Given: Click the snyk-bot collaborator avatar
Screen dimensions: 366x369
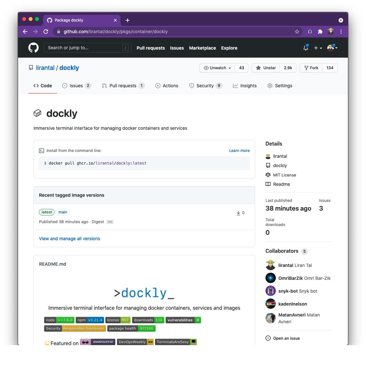Looking at the screenshot, I should tap(270, 291).
